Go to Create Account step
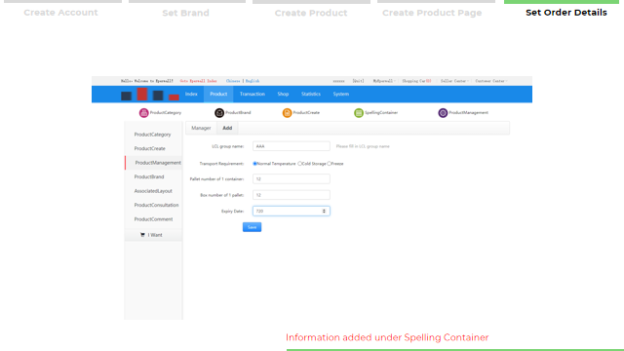Screen dimensions: 624x351 [x=60, y=13]
